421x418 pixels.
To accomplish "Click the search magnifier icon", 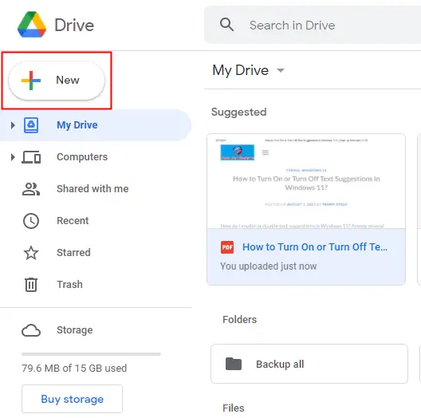I will click(226, 25).
